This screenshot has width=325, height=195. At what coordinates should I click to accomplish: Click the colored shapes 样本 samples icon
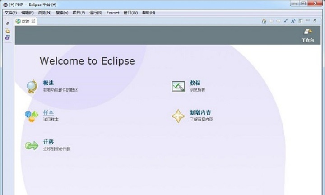32,116
